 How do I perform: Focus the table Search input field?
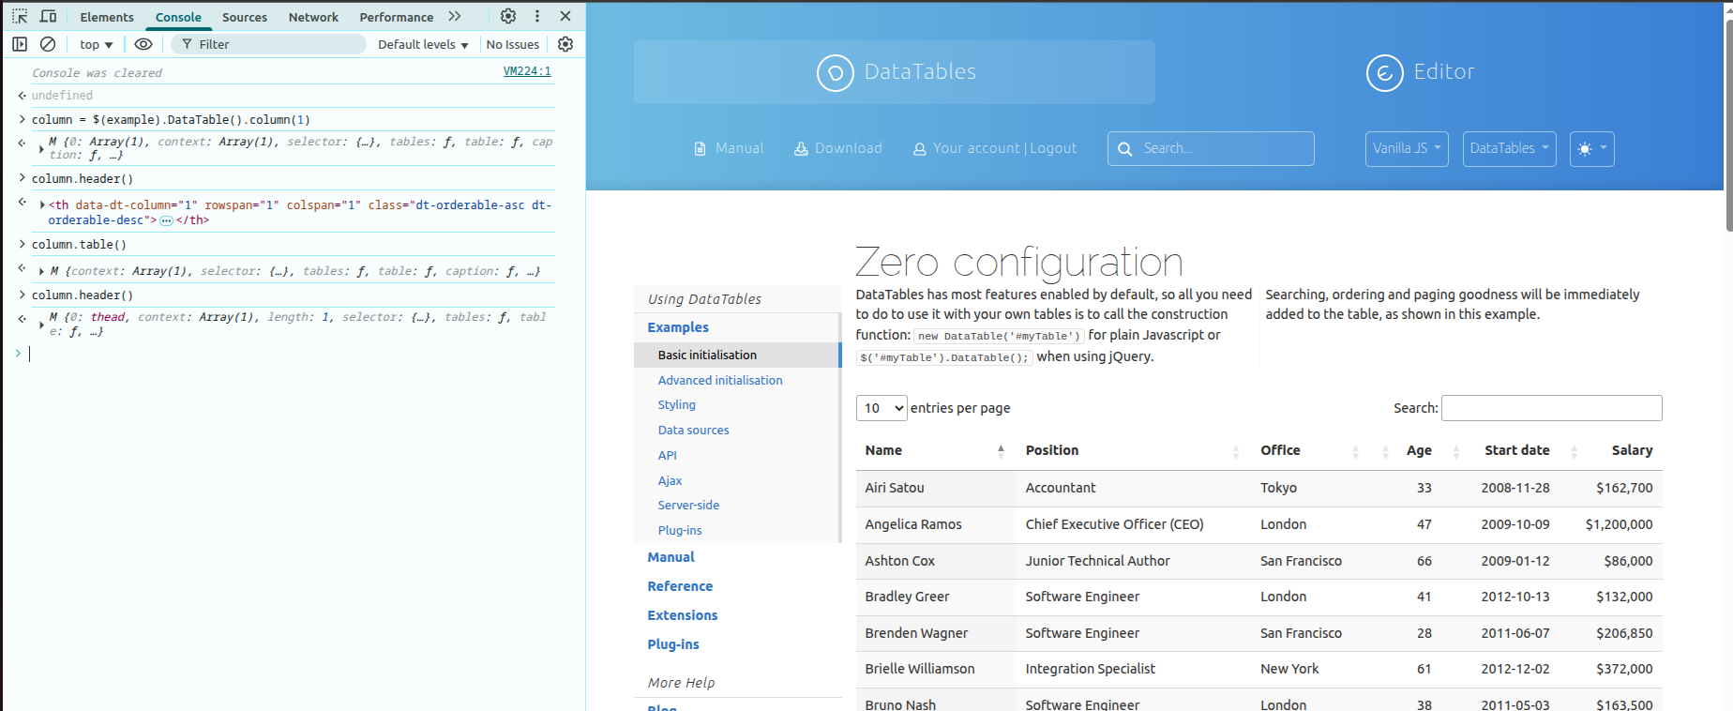(x=1551, y=408)
